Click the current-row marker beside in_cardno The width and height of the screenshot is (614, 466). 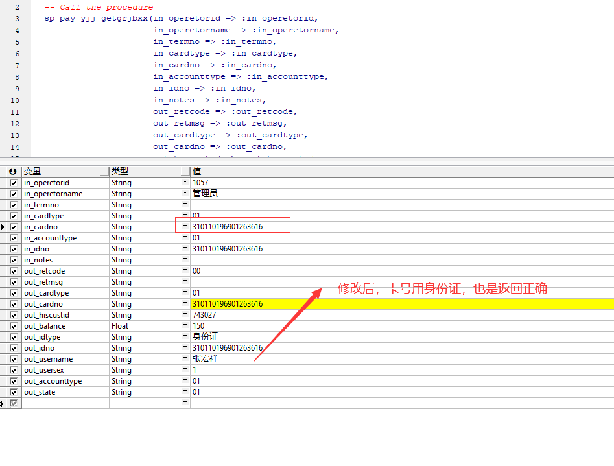3,227
